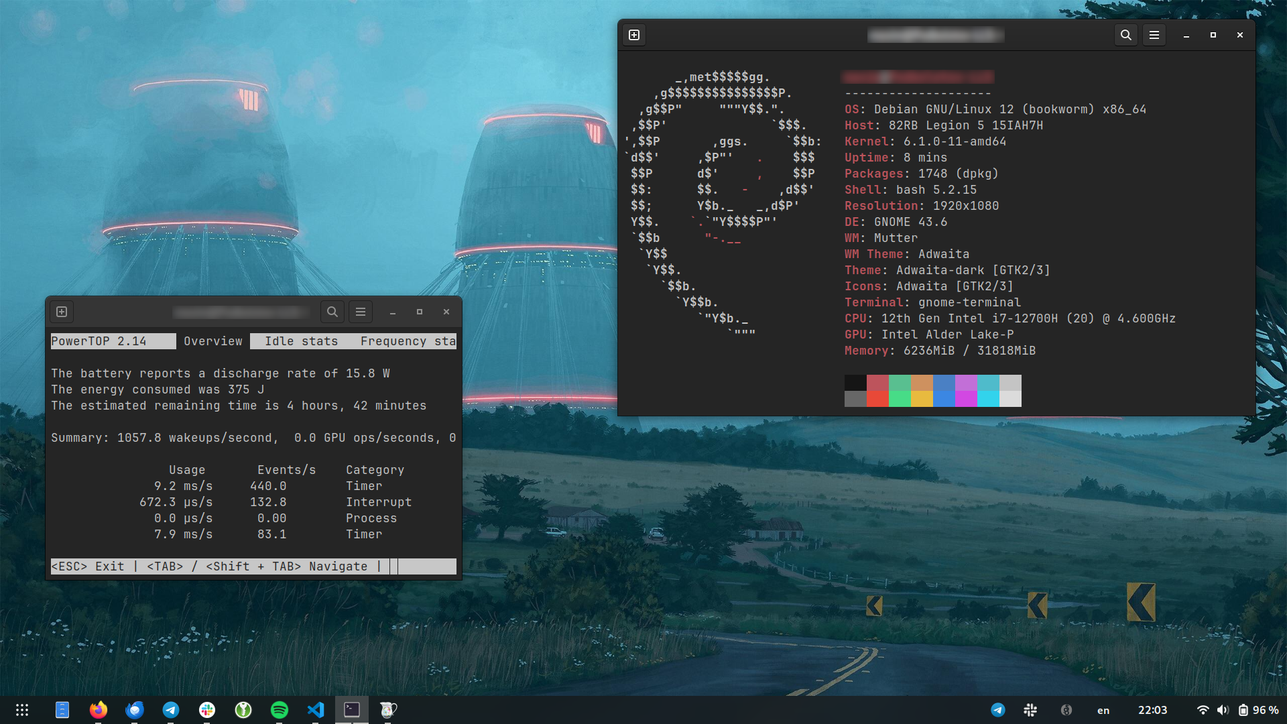This screenshot has height=724, width=1287.
Task: Click the dim grey tray icon
Action: point(1066,710)
